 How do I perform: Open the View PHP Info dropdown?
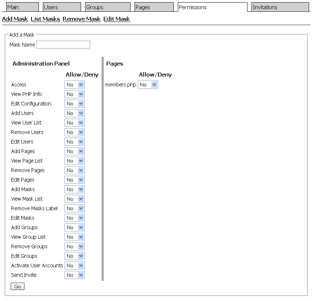(74, 94)
